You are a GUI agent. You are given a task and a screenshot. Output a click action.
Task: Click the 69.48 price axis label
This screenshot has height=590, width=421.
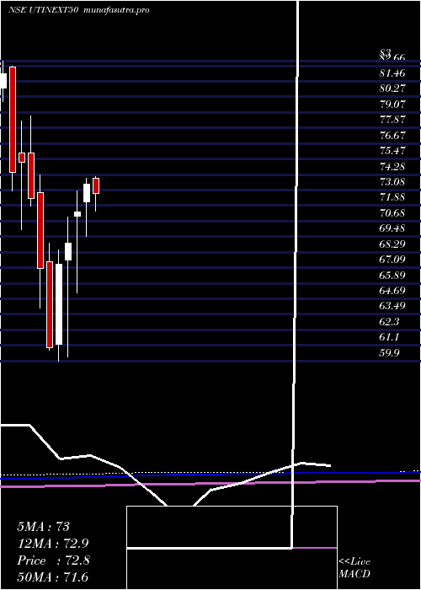[x=392, y=229]
